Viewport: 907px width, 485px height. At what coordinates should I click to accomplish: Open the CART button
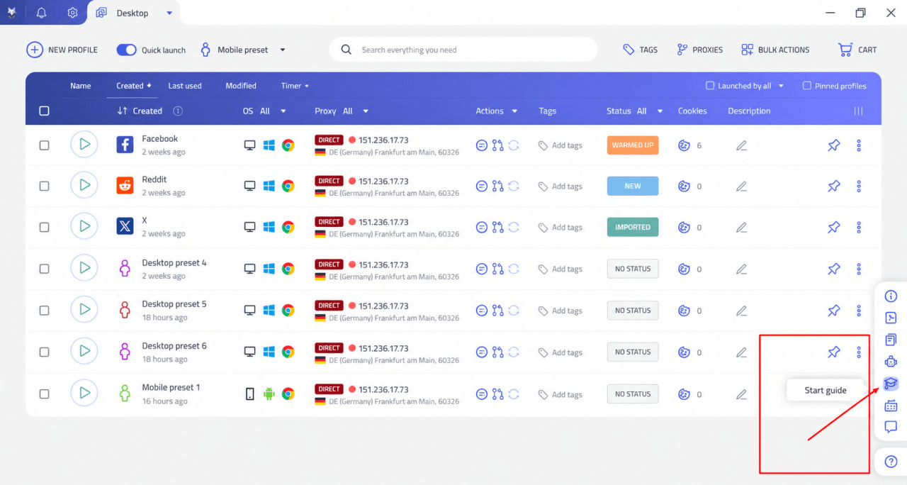[857, 50]
